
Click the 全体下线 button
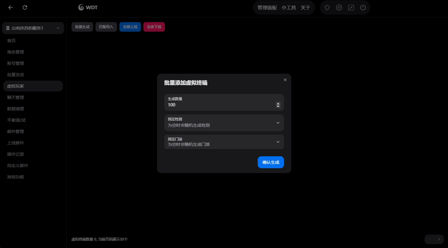pyautogui.click(x=154, y=27)
